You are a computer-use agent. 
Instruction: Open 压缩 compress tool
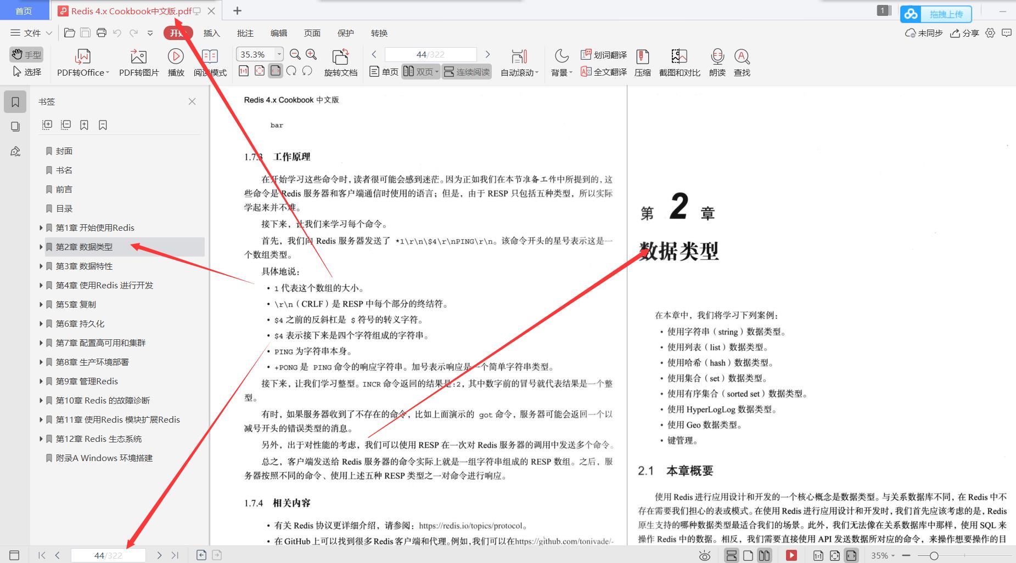pos(643,62)
